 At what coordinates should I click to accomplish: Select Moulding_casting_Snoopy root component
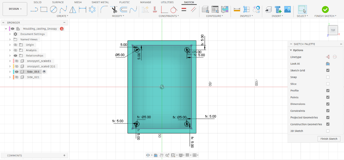40,29
